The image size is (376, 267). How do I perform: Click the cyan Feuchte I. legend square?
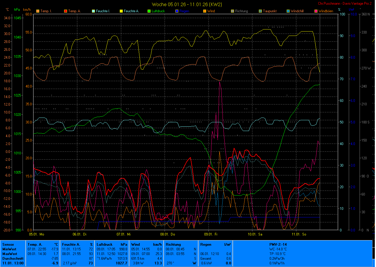coord(93,11)
